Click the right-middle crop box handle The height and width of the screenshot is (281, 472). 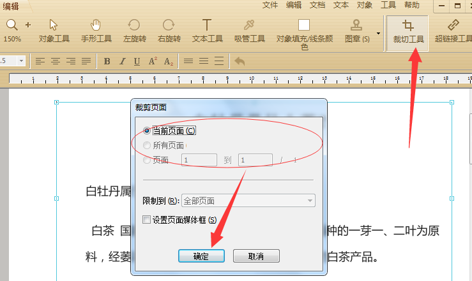[x=452, y=198]
